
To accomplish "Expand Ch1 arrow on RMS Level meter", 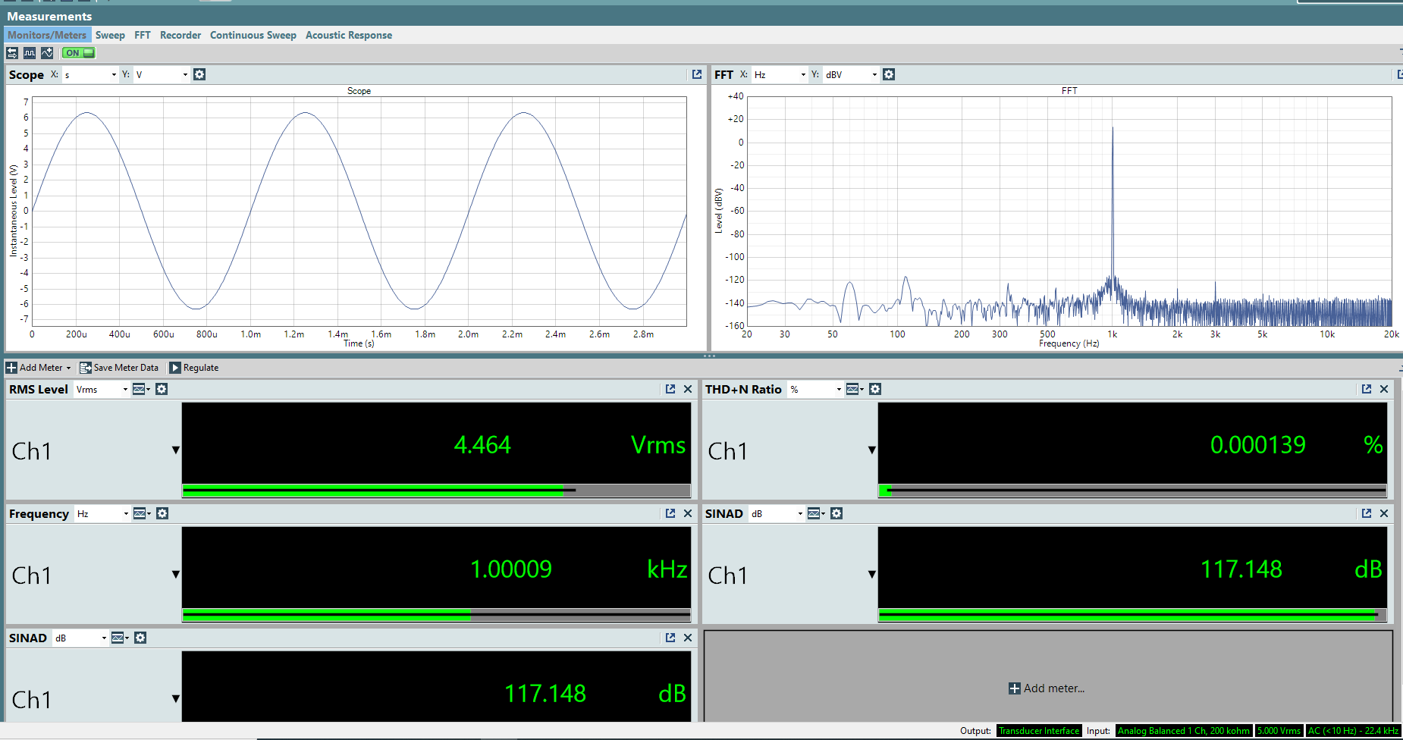I will (x=176, y=450).
